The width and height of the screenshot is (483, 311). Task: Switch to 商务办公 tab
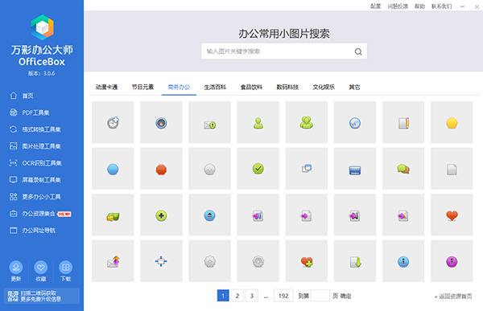point(179,88)
